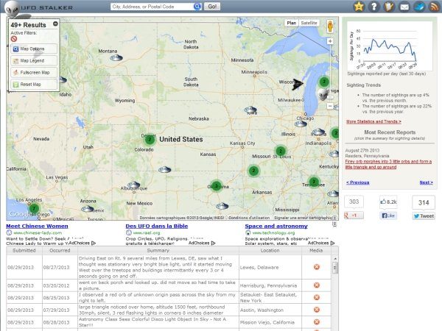The height and width of the screenshot is (331, 442).
Task: Click the search magnifier icon in address field
Action: 197,7
